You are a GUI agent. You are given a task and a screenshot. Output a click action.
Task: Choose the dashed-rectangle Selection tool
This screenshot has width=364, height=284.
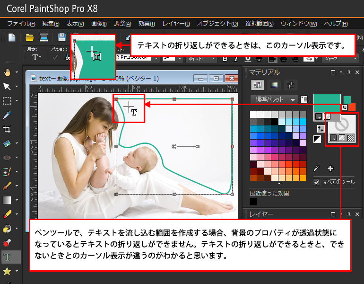click(7, 101)
